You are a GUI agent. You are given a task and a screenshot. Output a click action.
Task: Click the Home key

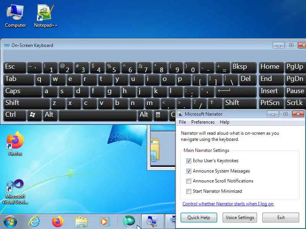click(x=271, y=68)
